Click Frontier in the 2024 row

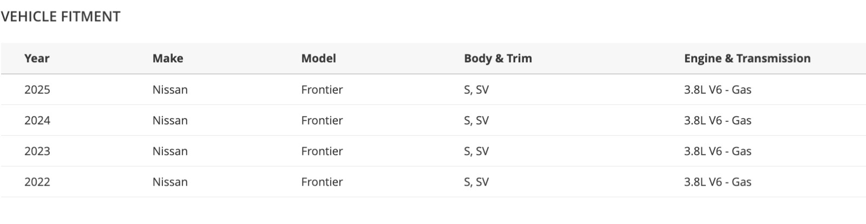click(322, 121)
